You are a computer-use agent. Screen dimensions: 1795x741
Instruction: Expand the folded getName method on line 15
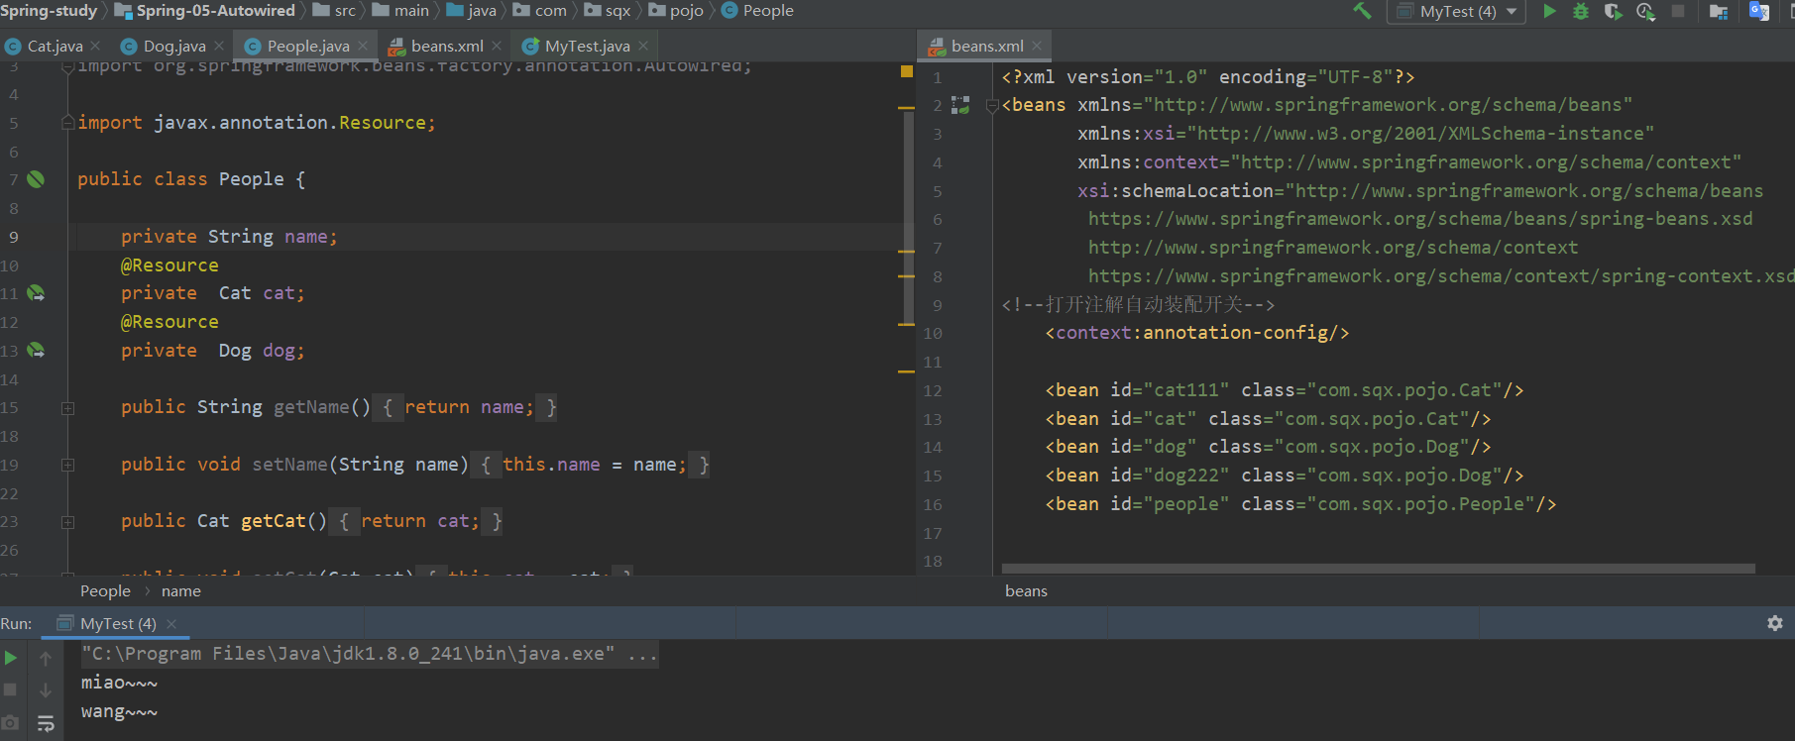point(67,408)
